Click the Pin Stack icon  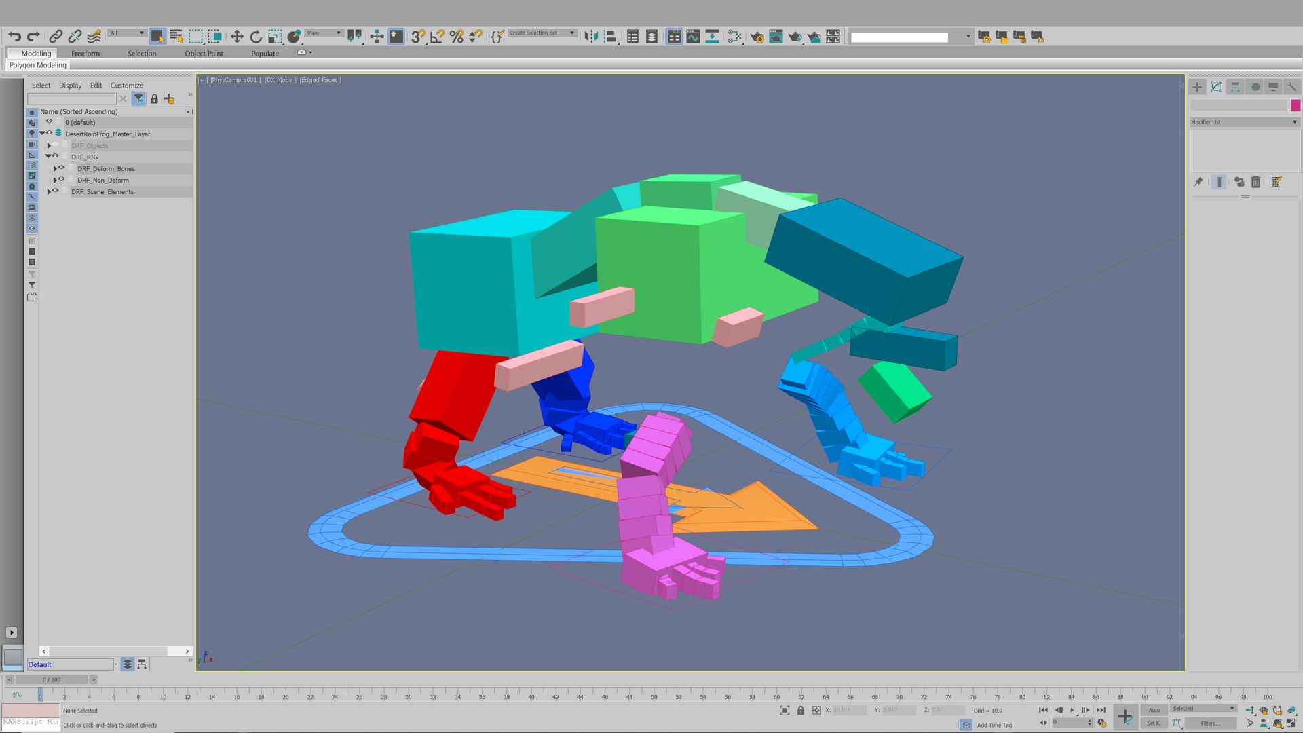click(1198, 182)
